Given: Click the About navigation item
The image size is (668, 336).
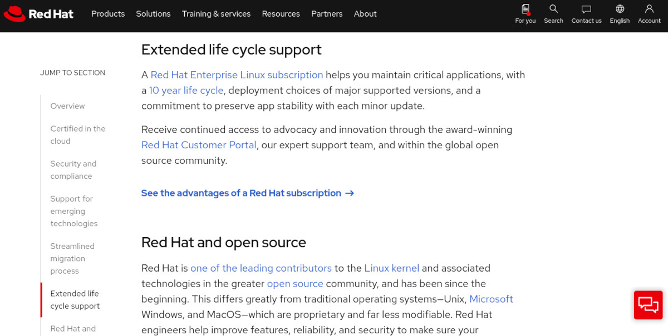Looking at the screenshot, I should tap(365, 14).
